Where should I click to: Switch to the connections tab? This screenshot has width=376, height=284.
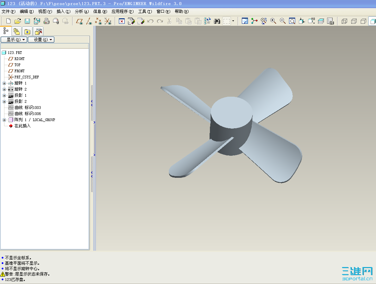click(x=38, y=31)
